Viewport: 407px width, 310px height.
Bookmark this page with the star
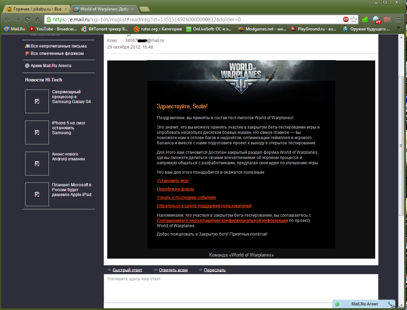(354, 20)
